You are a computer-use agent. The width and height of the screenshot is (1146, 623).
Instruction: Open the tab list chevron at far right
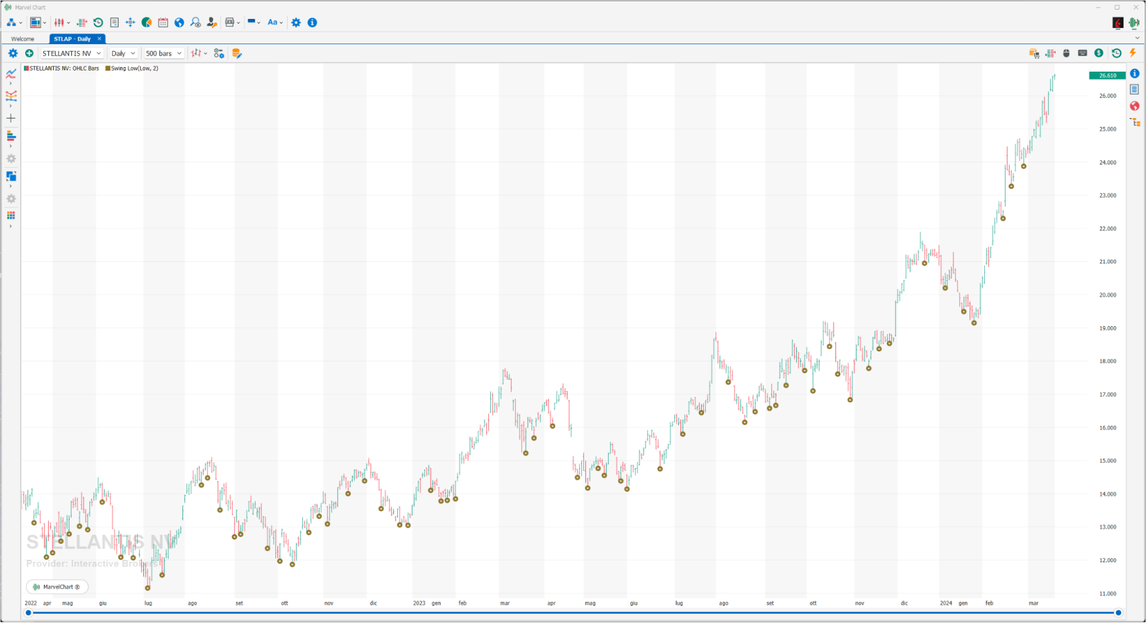(x=1137, y=38)
